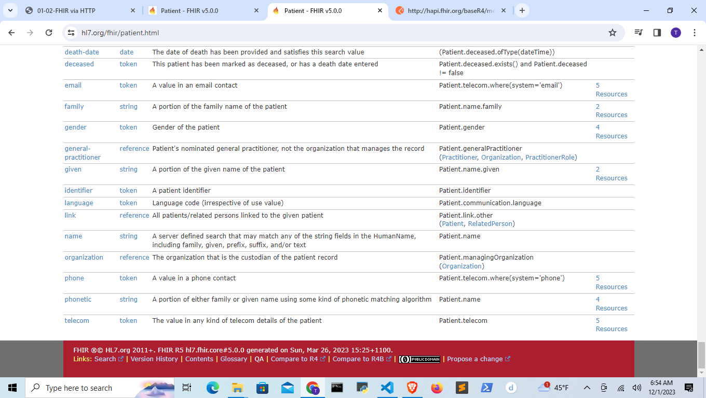The image size is (706, 398).
Task: Open the email search parameter link
Action: [73, 85]
